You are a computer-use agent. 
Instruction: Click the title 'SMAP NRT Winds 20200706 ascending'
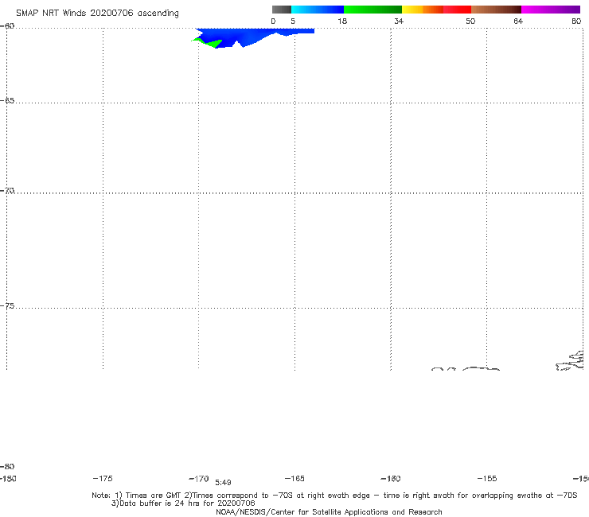[x=97, y=14]
